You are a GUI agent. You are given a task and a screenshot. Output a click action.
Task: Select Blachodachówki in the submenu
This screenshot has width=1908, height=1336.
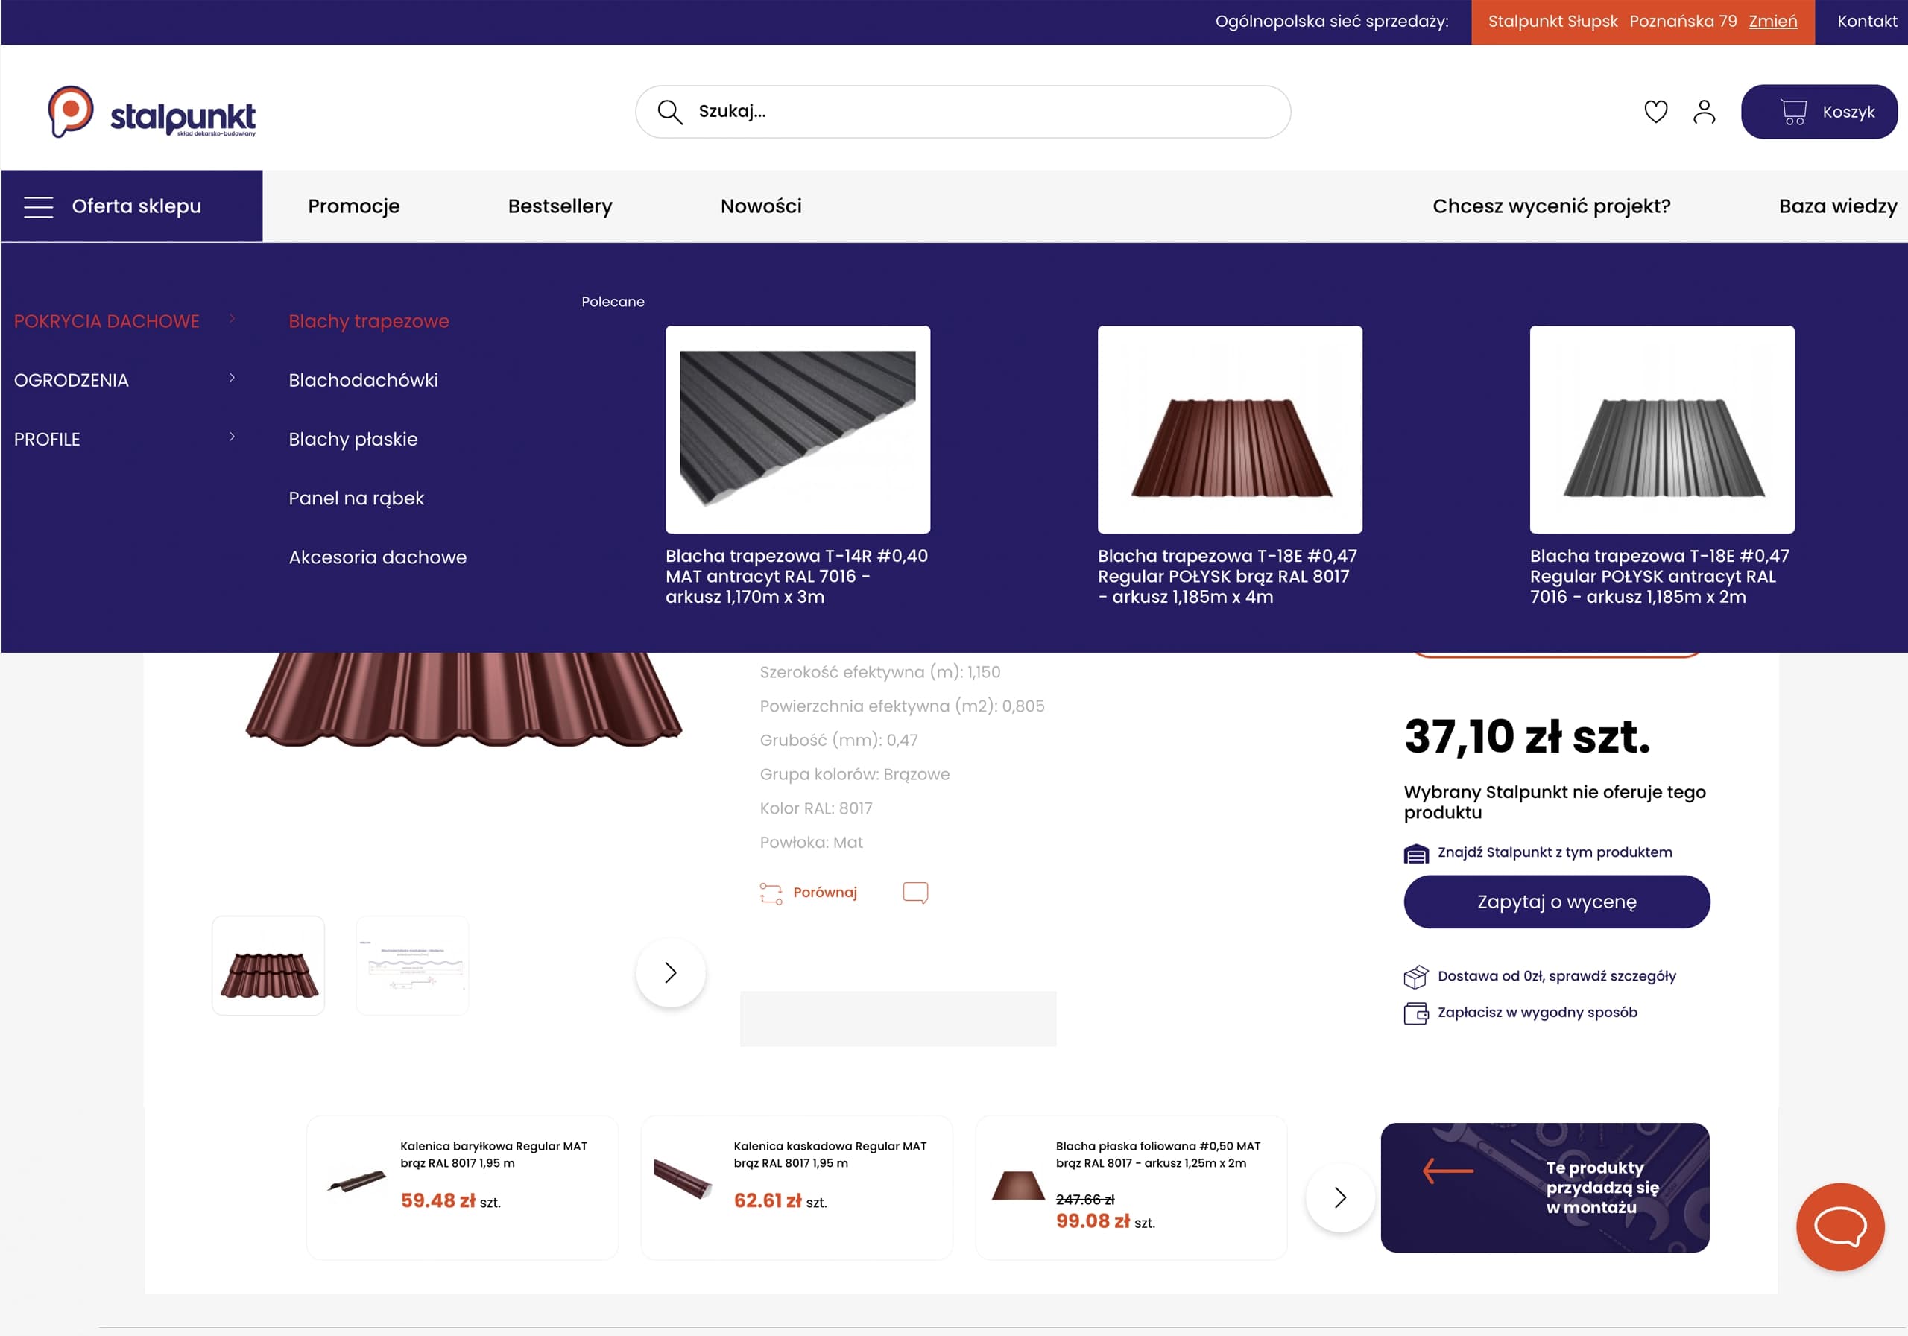363,380
